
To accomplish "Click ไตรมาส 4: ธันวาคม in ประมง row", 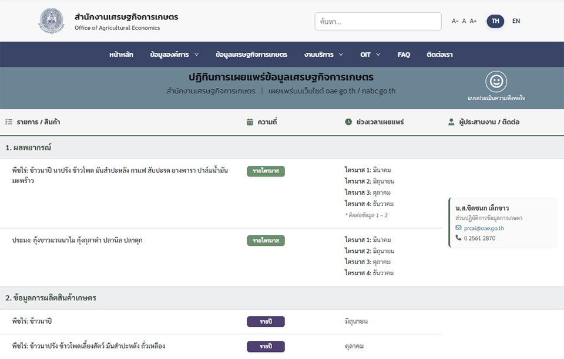I will pos(369,273).
